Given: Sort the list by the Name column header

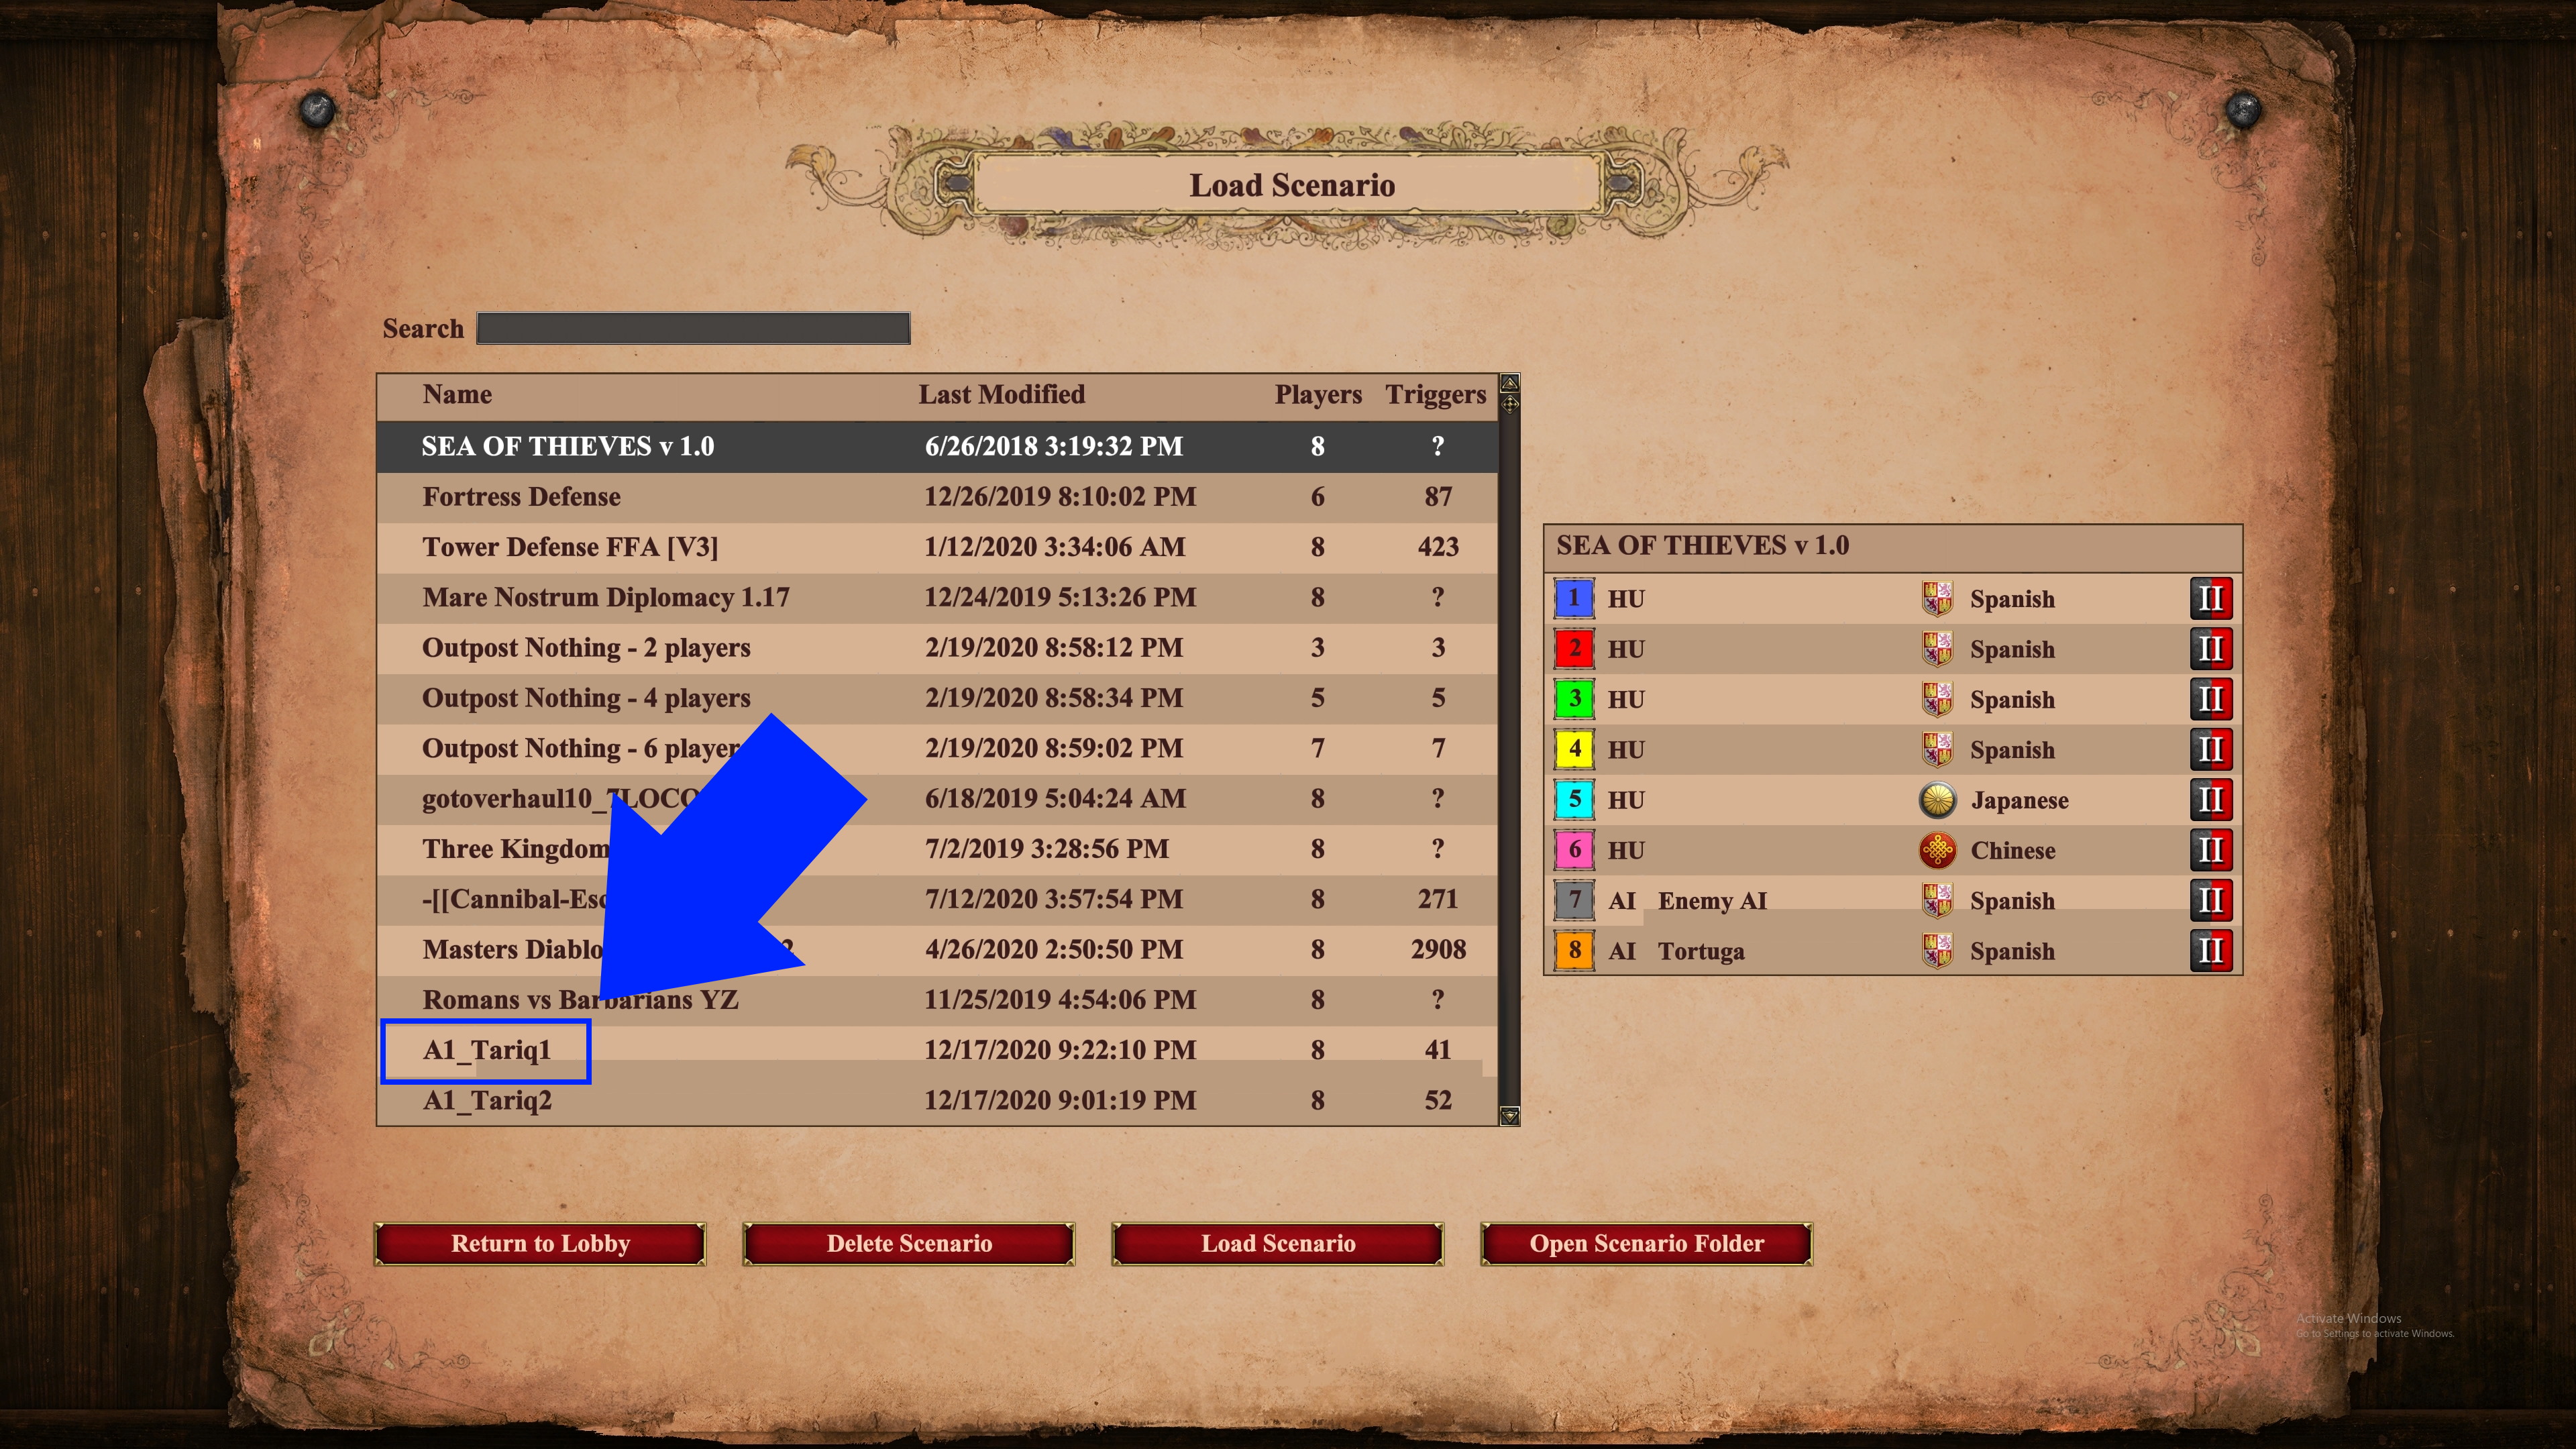Looking at the screenshot, I should pos(457,395).
